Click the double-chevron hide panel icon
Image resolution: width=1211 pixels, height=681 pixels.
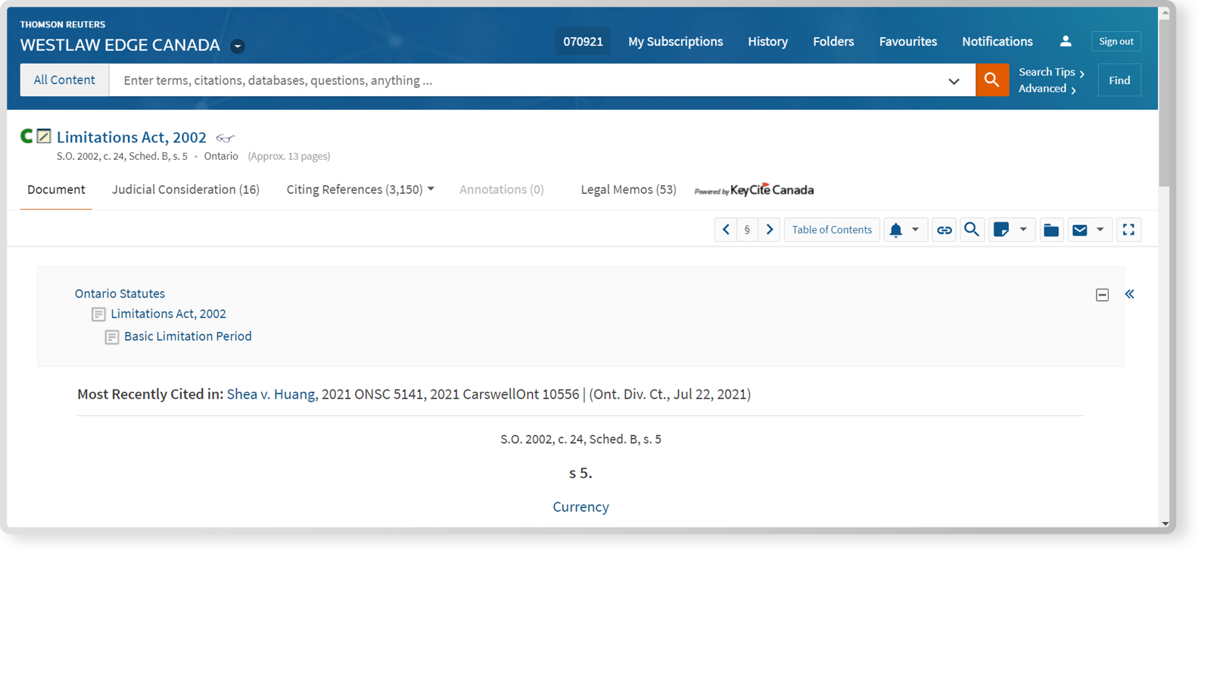point(1129,294)
